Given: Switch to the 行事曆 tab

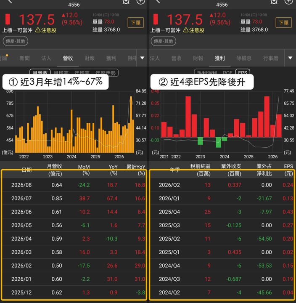Looking at the screenshot, I should (x=270, y=58).
